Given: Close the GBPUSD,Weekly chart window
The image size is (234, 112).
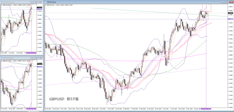Looking at the screenshot, I should coord(40,58).
